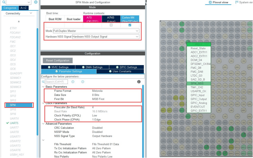Screen dimensions: 253x158
Task: Collapse the unnamed section below NSS Signal Type
Action: point(43,140)
